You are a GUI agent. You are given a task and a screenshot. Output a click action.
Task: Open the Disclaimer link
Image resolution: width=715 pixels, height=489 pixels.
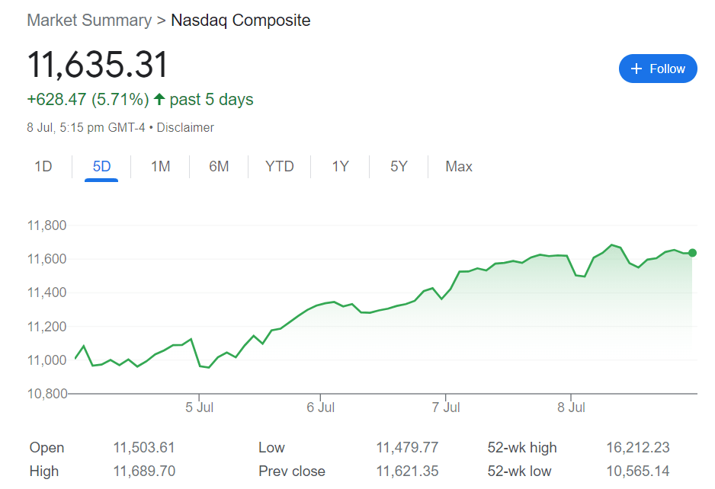[x=186, y=128]
